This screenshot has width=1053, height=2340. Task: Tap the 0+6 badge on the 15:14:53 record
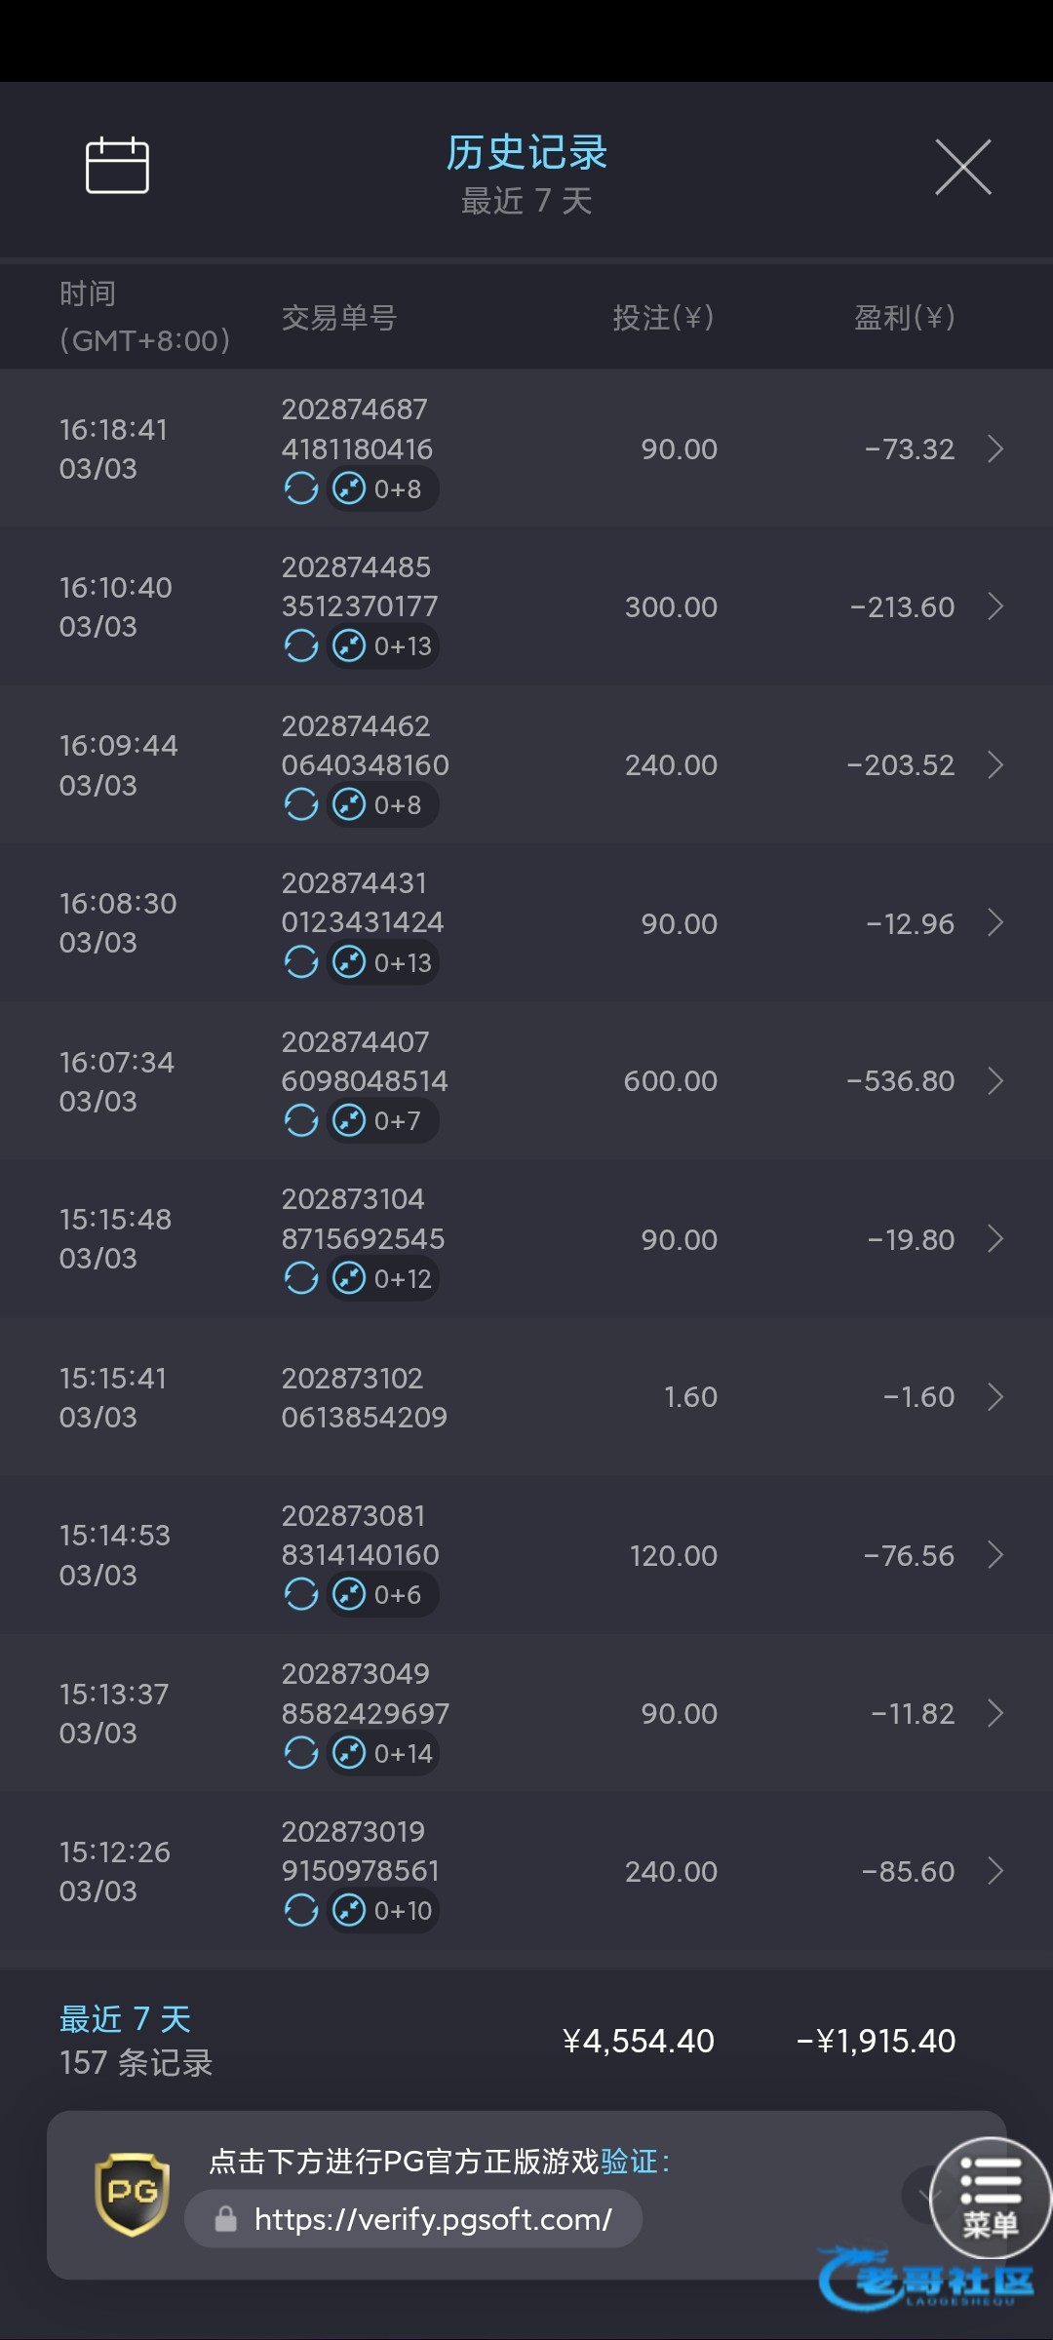[382, 1595]
